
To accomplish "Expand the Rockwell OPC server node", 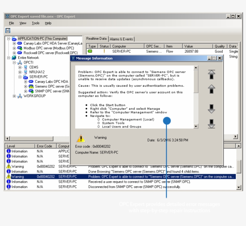I will pos(14,53).
